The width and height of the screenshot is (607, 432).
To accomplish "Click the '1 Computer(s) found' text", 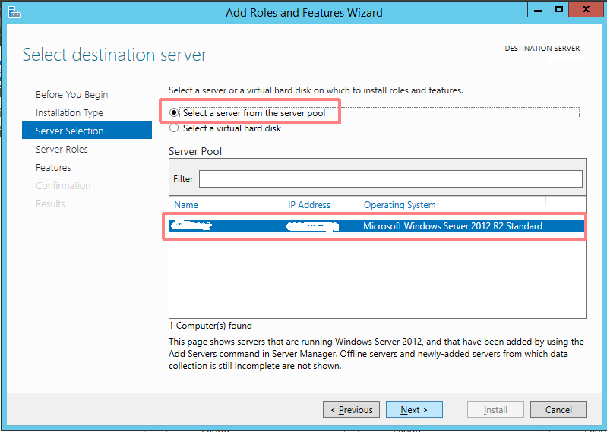I will pyautogui.click(x=210, y=326).
